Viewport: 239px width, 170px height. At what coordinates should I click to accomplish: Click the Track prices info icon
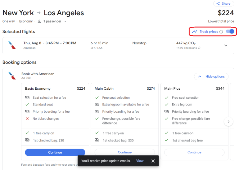point(221,32)
